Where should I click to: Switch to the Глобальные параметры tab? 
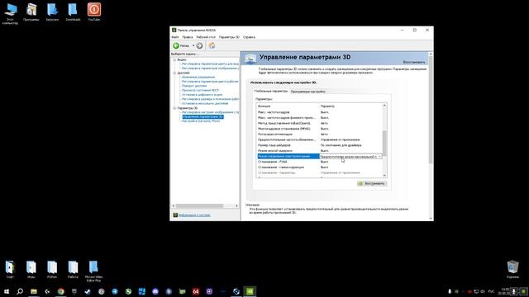(271, 92)
